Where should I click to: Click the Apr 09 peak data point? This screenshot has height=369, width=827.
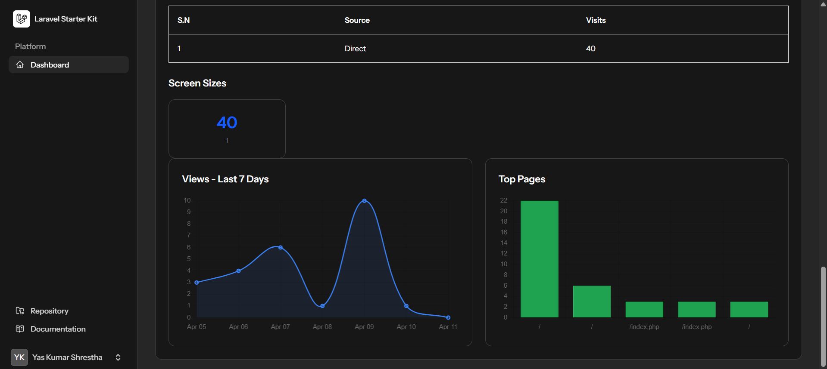(365, 201)
